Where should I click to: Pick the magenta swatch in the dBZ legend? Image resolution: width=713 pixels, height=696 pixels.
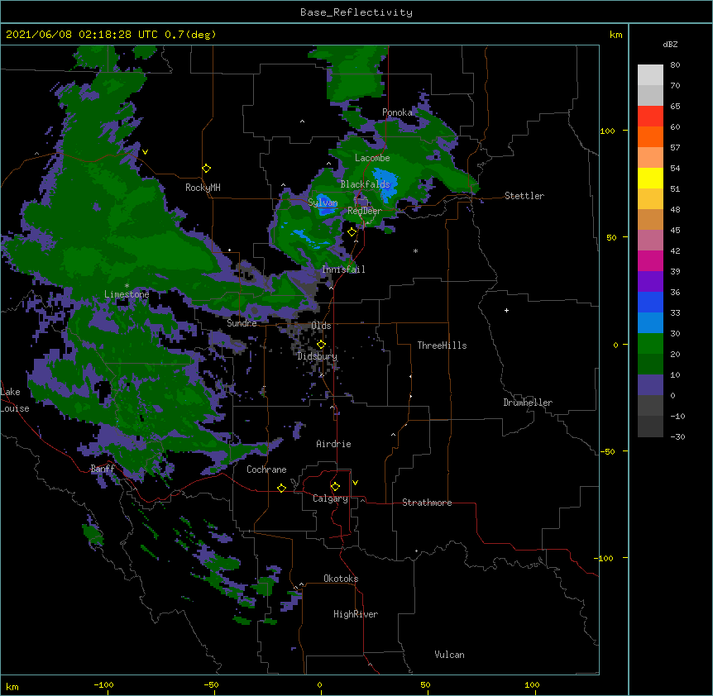click(x=650, y=260)
